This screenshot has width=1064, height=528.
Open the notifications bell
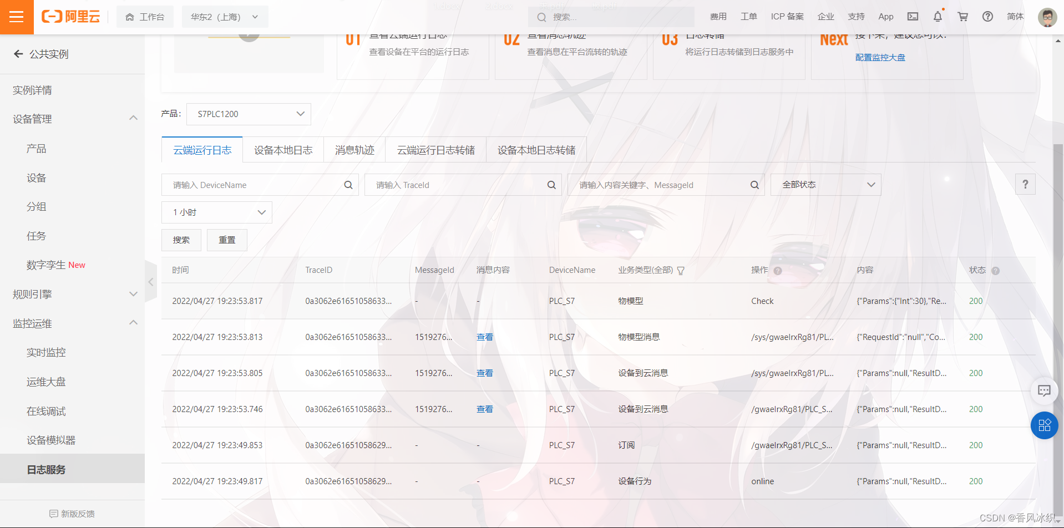click(x=938, y=17)
